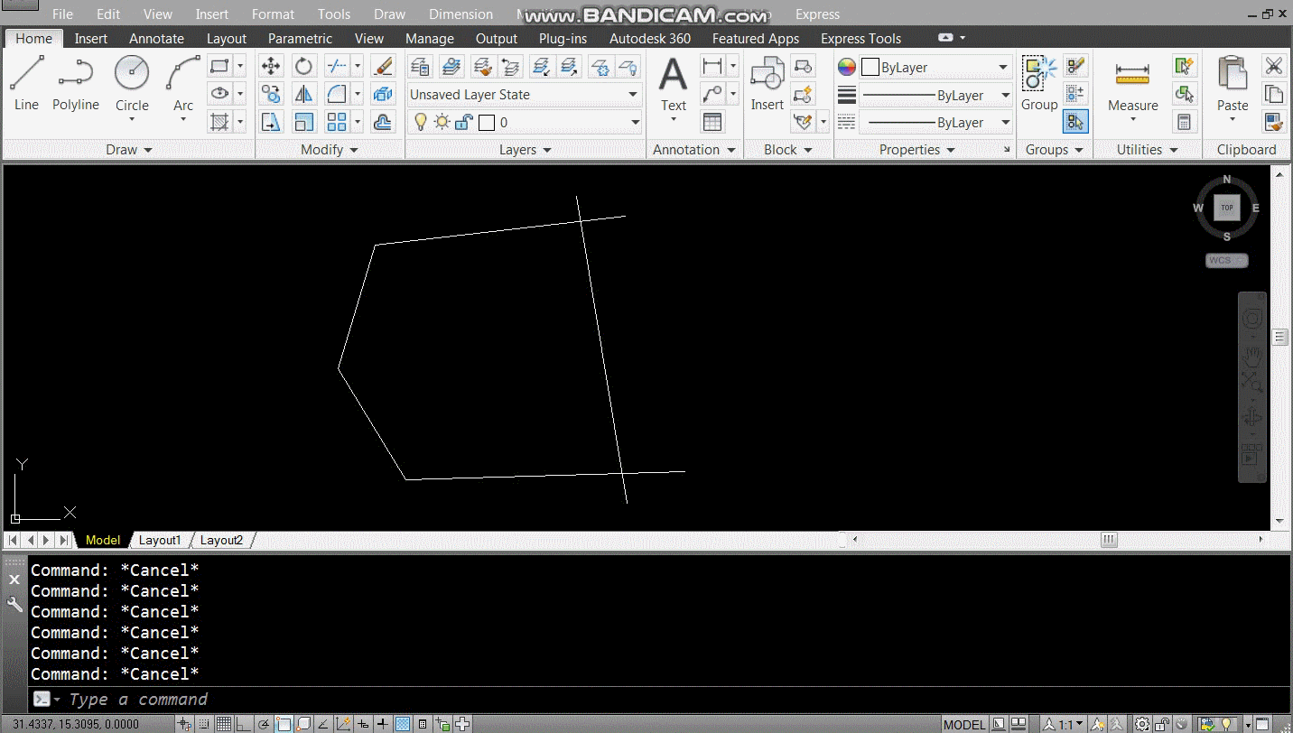Viewport: 1293px width, 733px height.
Task: Switch to Layout2 tab
Action: [221, 540]
